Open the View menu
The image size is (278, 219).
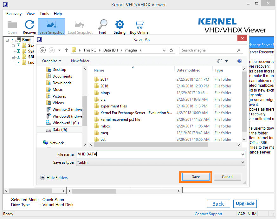click(x=30, y=14)
